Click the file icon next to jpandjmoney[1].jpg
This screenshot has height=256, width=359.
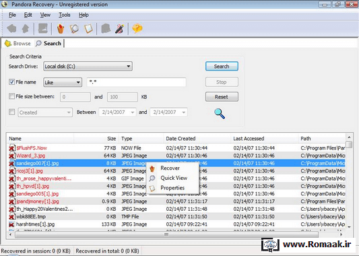11,201
